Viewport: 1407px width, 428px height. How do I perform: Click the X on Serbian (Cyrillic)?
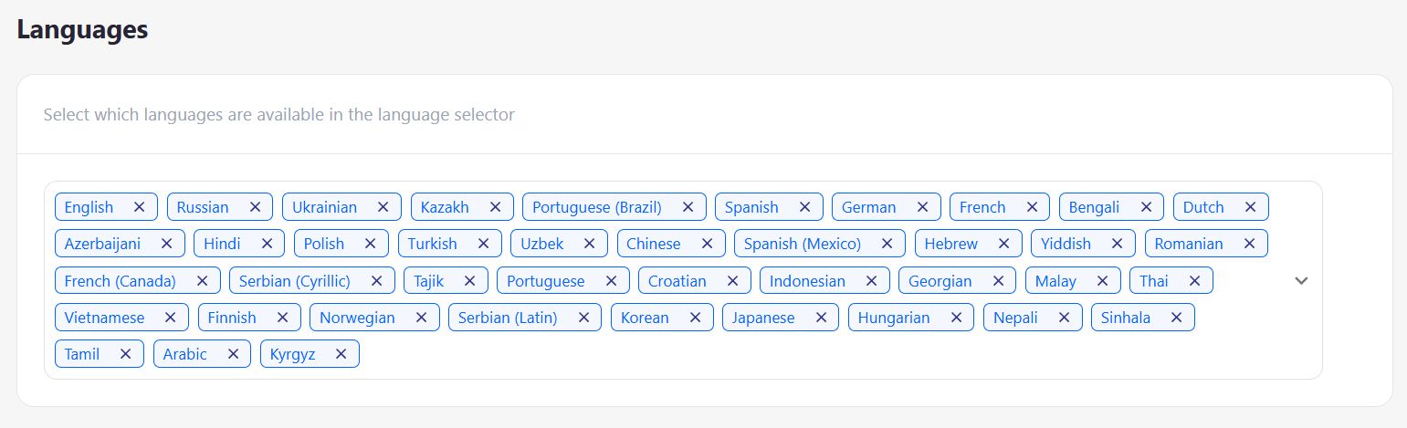tap(376, 281)
